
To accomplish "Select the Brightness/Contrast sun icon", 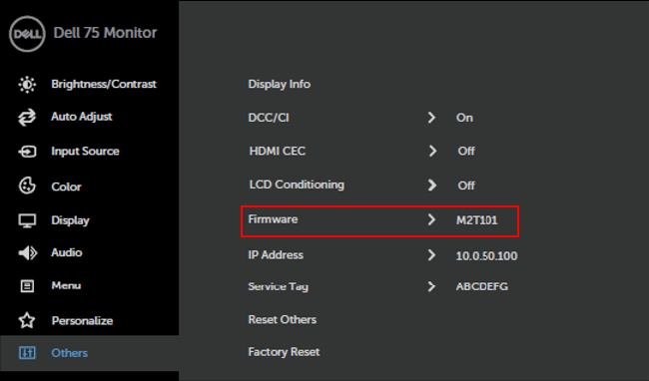I will (x=27, y=85).
